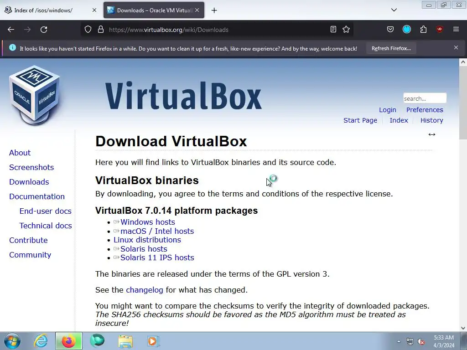
Task: Open the wiki Index link
Action: [x=399, y=120]
